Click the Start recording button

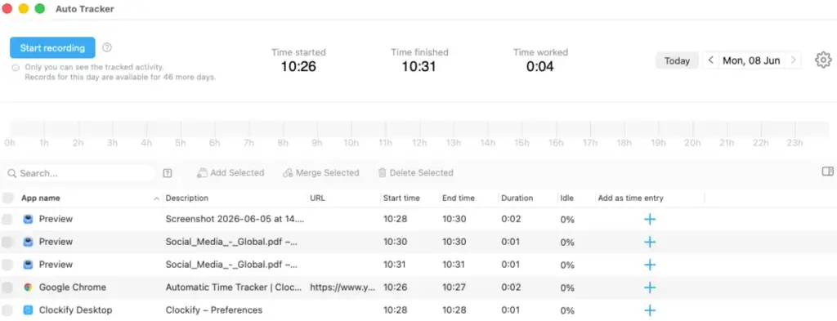click(x=52, y=48)
